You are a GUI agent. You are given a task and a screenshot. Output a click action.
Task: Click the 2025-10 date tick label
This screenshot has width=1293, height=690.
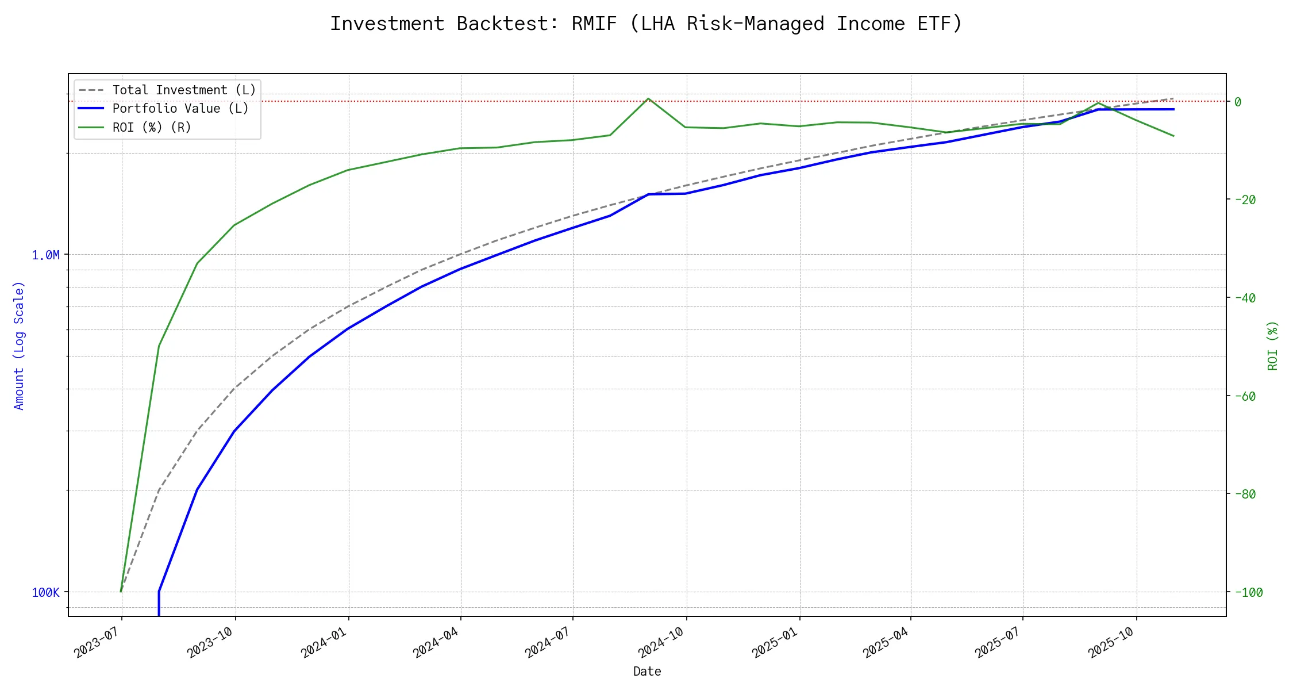click(x=1111, y=642)
